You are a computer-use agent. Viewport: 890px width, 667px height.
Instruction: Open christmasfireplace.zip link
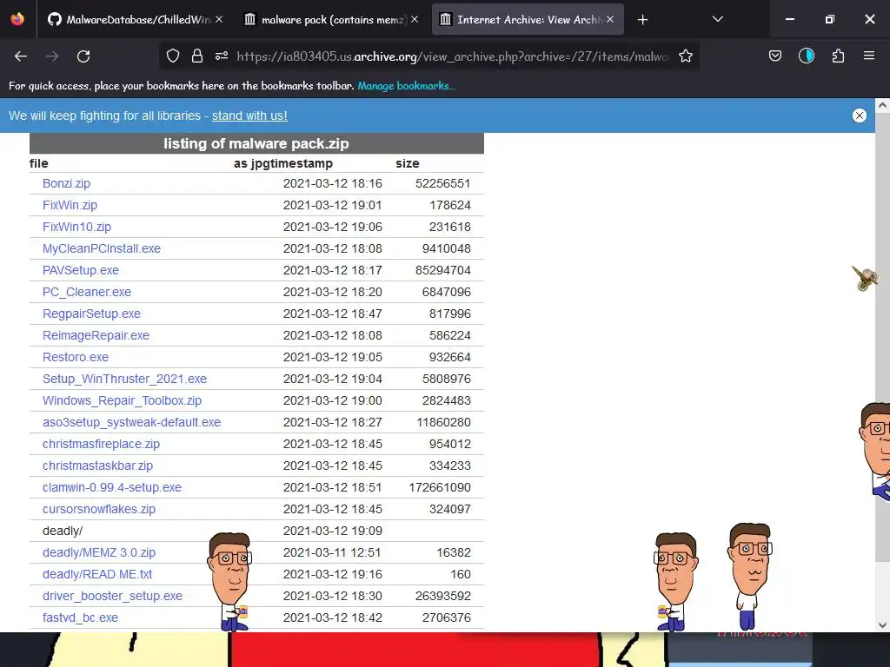tap(101, 444)
